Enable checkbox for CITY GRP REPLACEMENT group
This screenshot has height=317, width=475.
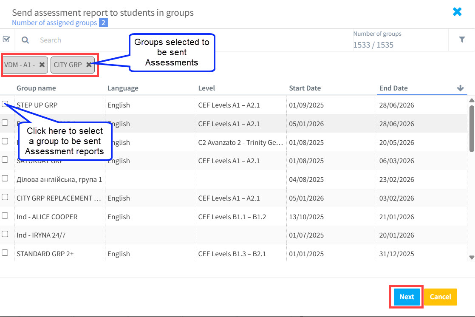(5, 197)
